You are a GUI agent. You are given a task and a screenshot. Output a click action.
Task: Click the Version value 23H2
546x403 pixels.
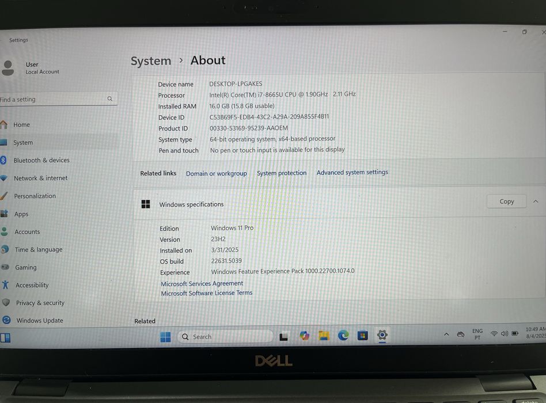pos(218,239)
